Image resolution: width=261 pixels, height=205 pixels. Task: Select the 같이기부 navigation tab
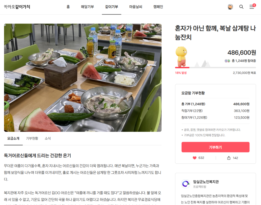point(112,7)
